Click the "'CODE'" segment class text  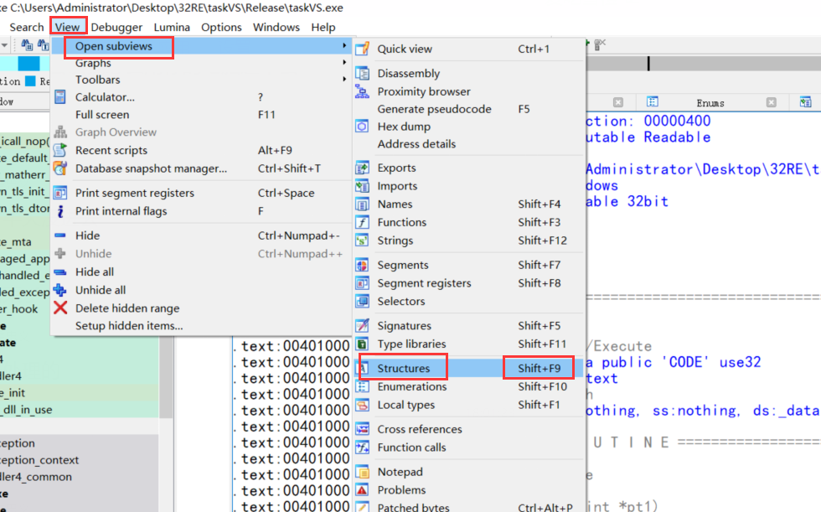(x=685, y=362)
